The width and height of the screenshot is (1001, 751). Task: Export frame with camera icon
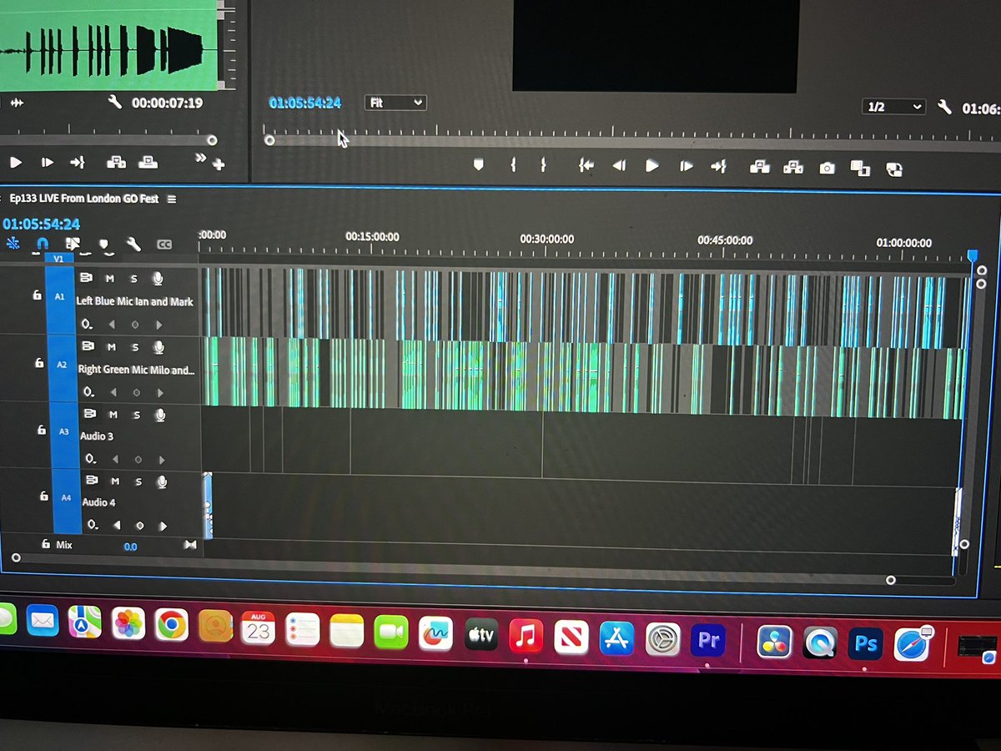[827, 169]
